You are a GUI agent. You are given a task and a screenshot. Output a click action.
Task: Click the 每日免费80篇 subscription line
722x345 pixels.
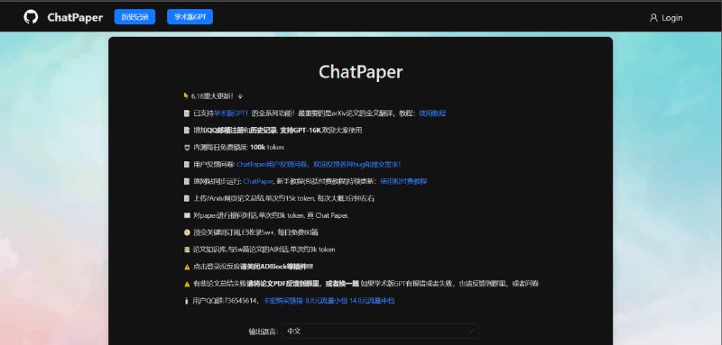tap(251, 232)
